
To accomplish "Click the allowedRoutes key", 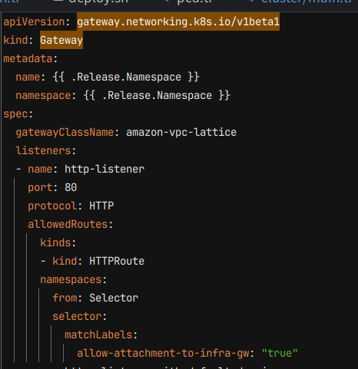I will tap(68, 224).
